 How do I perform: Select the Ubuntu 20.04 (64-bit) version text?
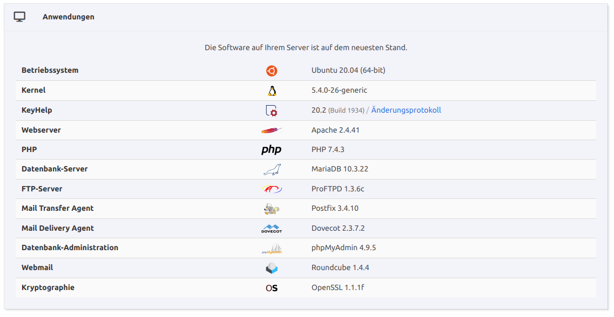348,70
